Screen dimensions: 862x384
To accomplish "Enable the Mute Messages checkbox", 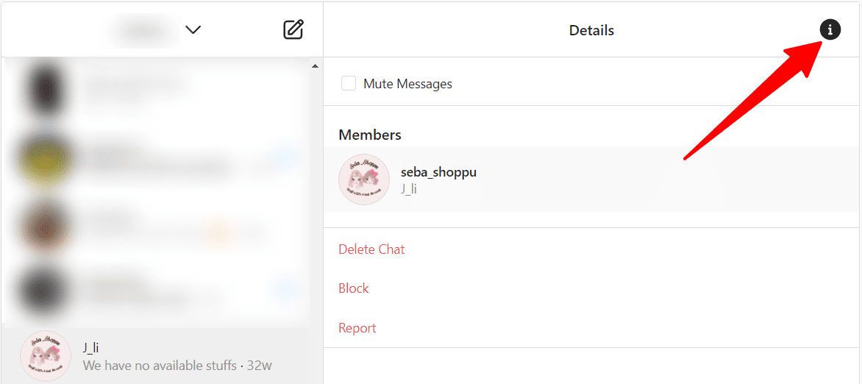I will tap(349, 84).
